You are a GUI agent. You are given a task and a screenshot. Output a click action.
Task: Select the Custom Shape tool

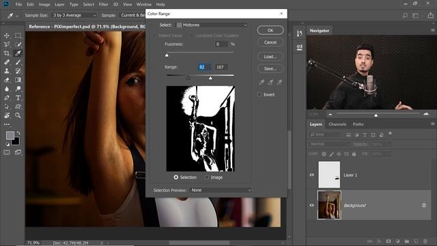[18, 107]
